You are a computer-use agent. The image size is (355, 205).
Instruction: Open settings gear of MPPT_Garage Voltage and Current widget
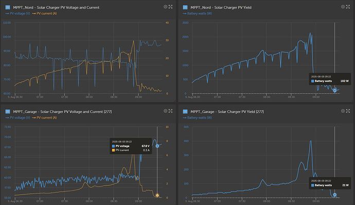166,111
